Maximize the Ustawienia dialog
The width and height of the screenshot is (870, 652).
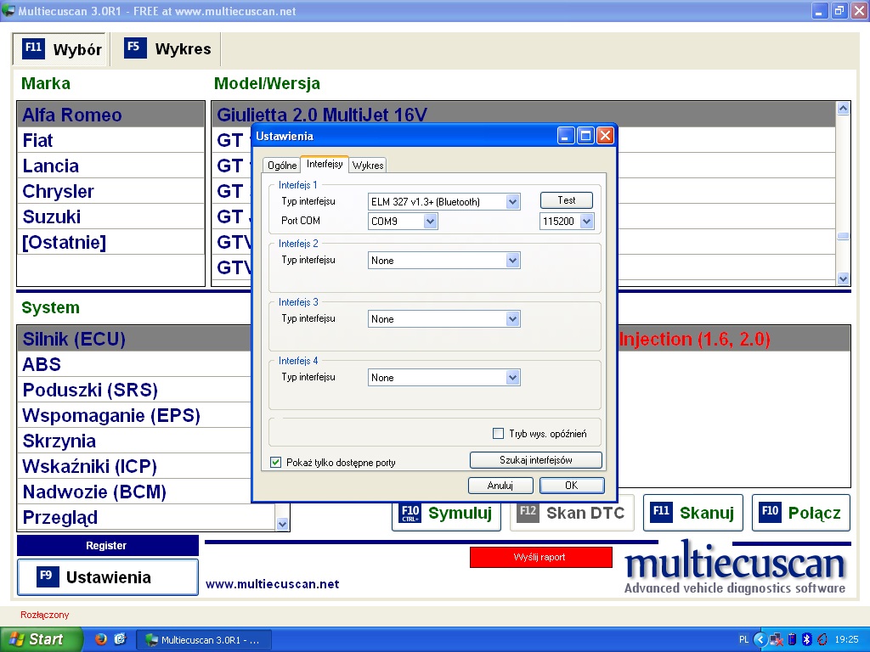[585, 136]
